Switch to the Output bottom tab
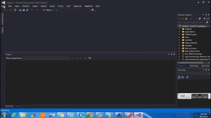The width and height of the screenshot is (211, 118). click(x=17, y=106)
